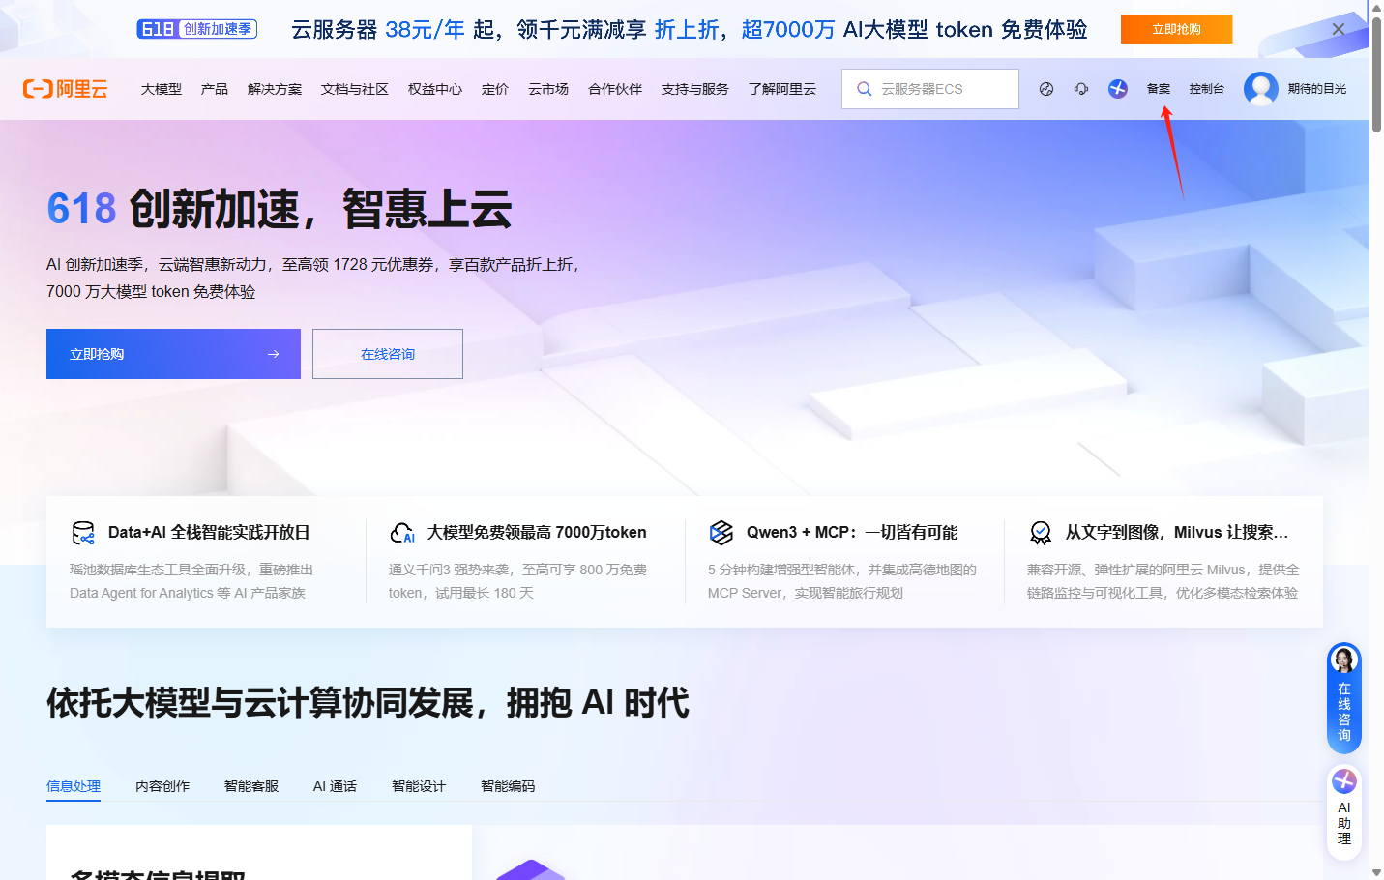This screenshot has width=1384, height=880.
Task: Click the Milvus card ribbon icon
Action: 1041,533
